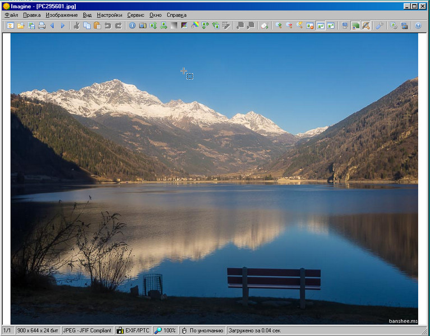This screenshot has width=430, height=336.
Task: Click the picture with orange dot icon
Action: (x=310, y=25)
